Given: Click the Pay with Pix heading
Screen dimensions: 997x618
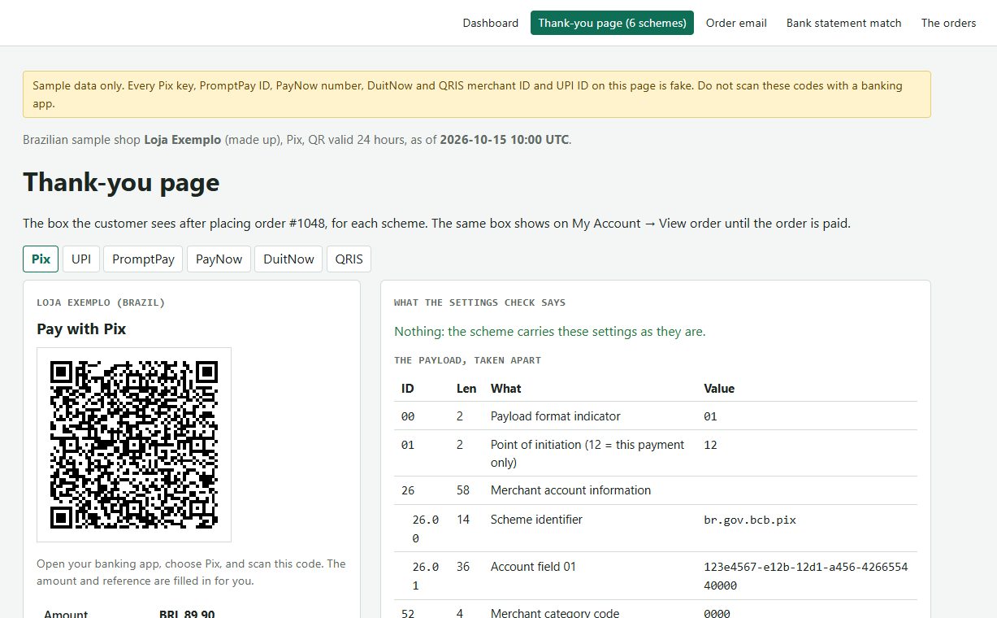Looking at the screenshot, I should tap(81, 329).
